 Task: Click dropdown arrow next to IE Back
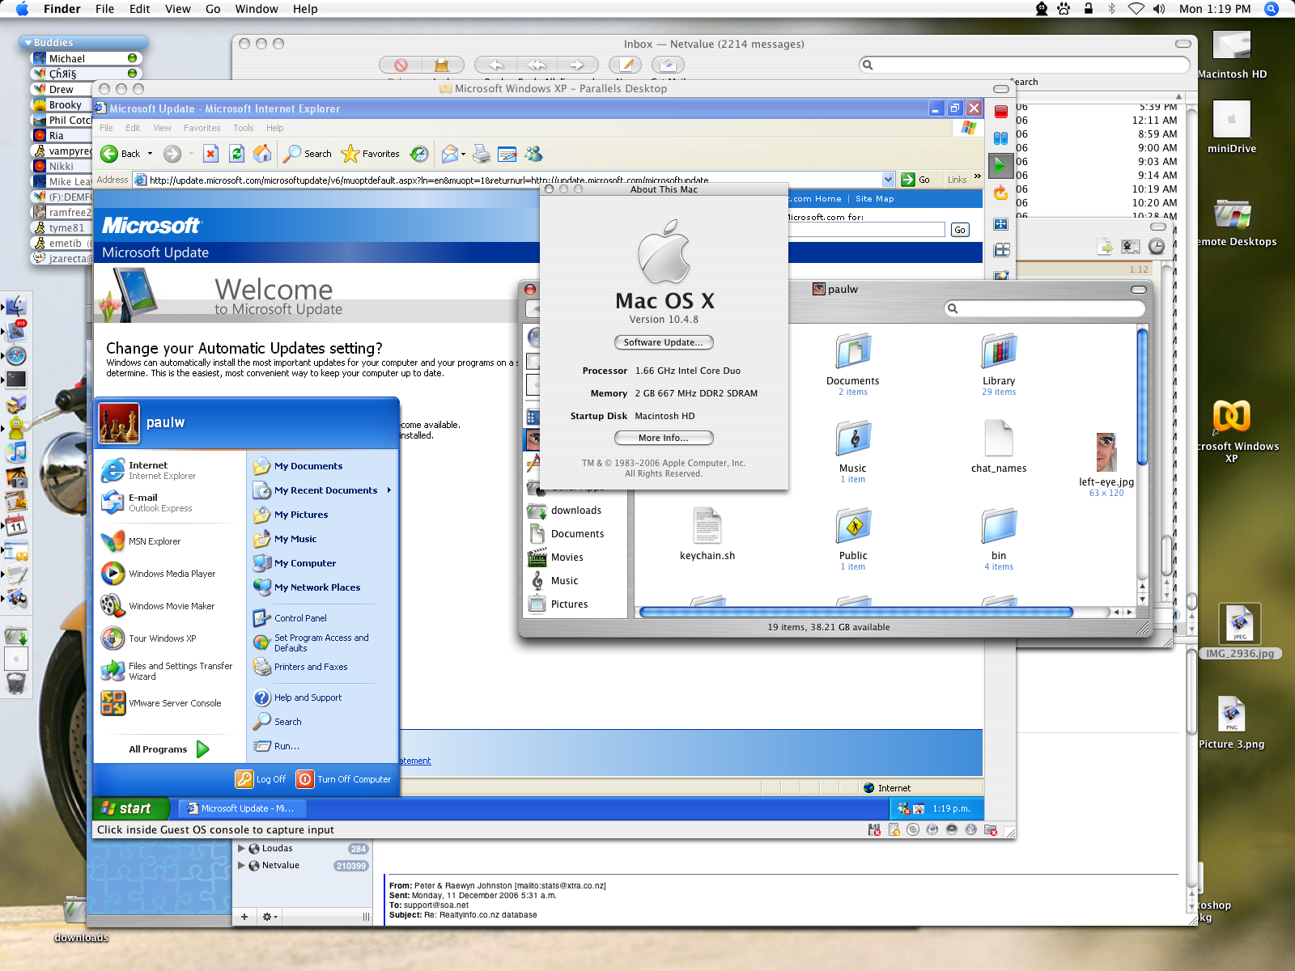click(150, 154)
